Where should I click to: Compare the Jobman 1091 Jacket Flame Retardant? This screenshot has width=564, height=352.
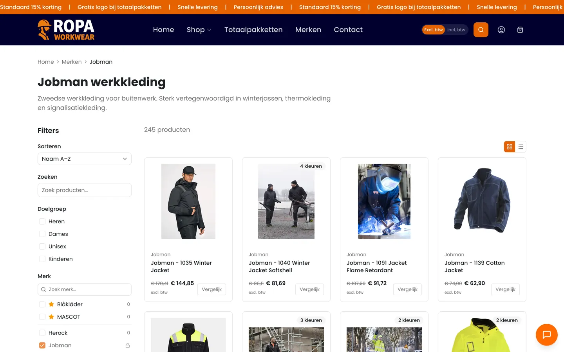pyautogui.click(x=407, y=289)
